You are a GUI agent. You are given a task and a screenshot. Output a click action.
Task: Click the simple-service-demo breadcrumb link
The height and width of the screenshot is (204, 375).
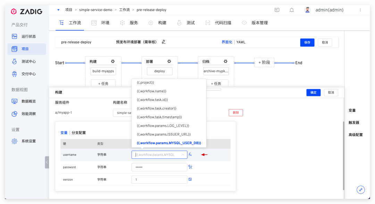[x=96, y=10]
